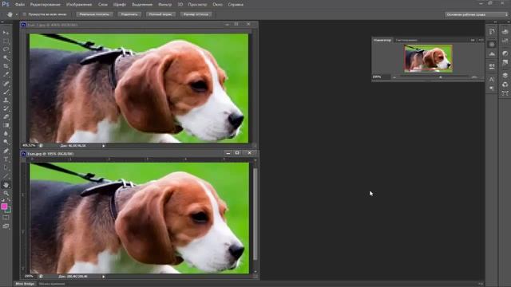Click the 'Подогнать' button
The image size is (511, 287).
129,14
